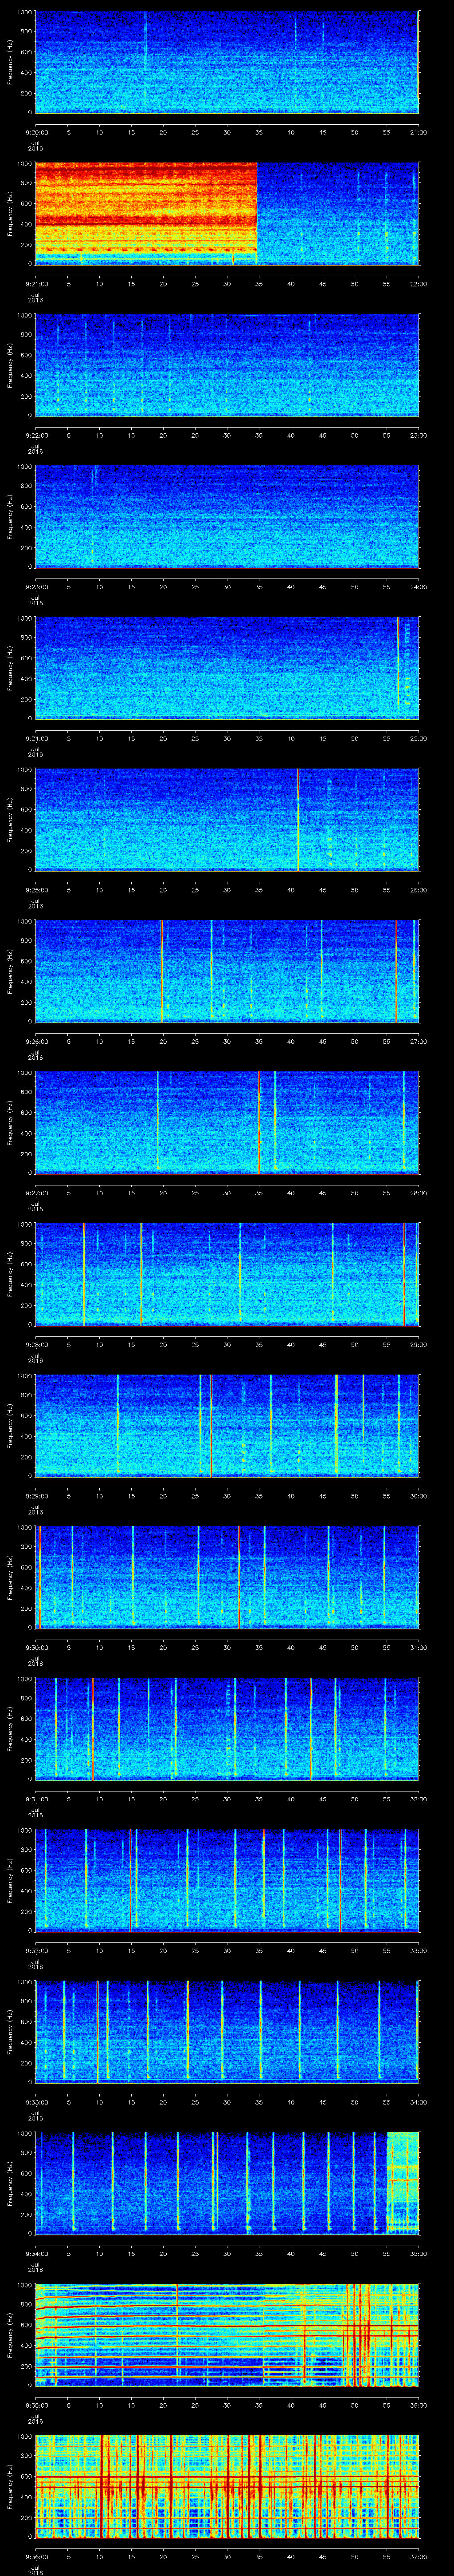Select the red spike near 20 seconds in 9:26:00 panel
454x2576 pixels.
(162, 970)
